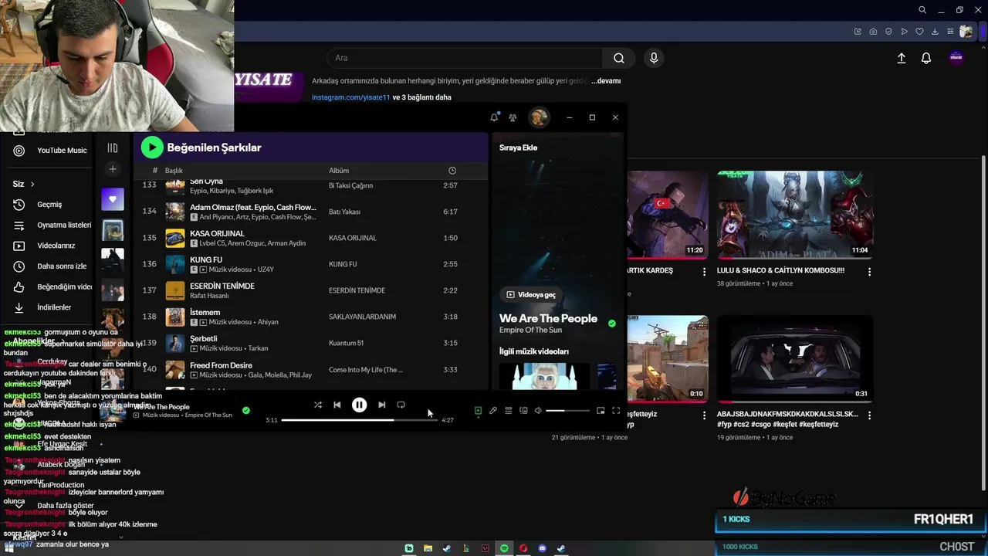Open YouTube notifications bell
988x556 pixels.
pos(926,58)
